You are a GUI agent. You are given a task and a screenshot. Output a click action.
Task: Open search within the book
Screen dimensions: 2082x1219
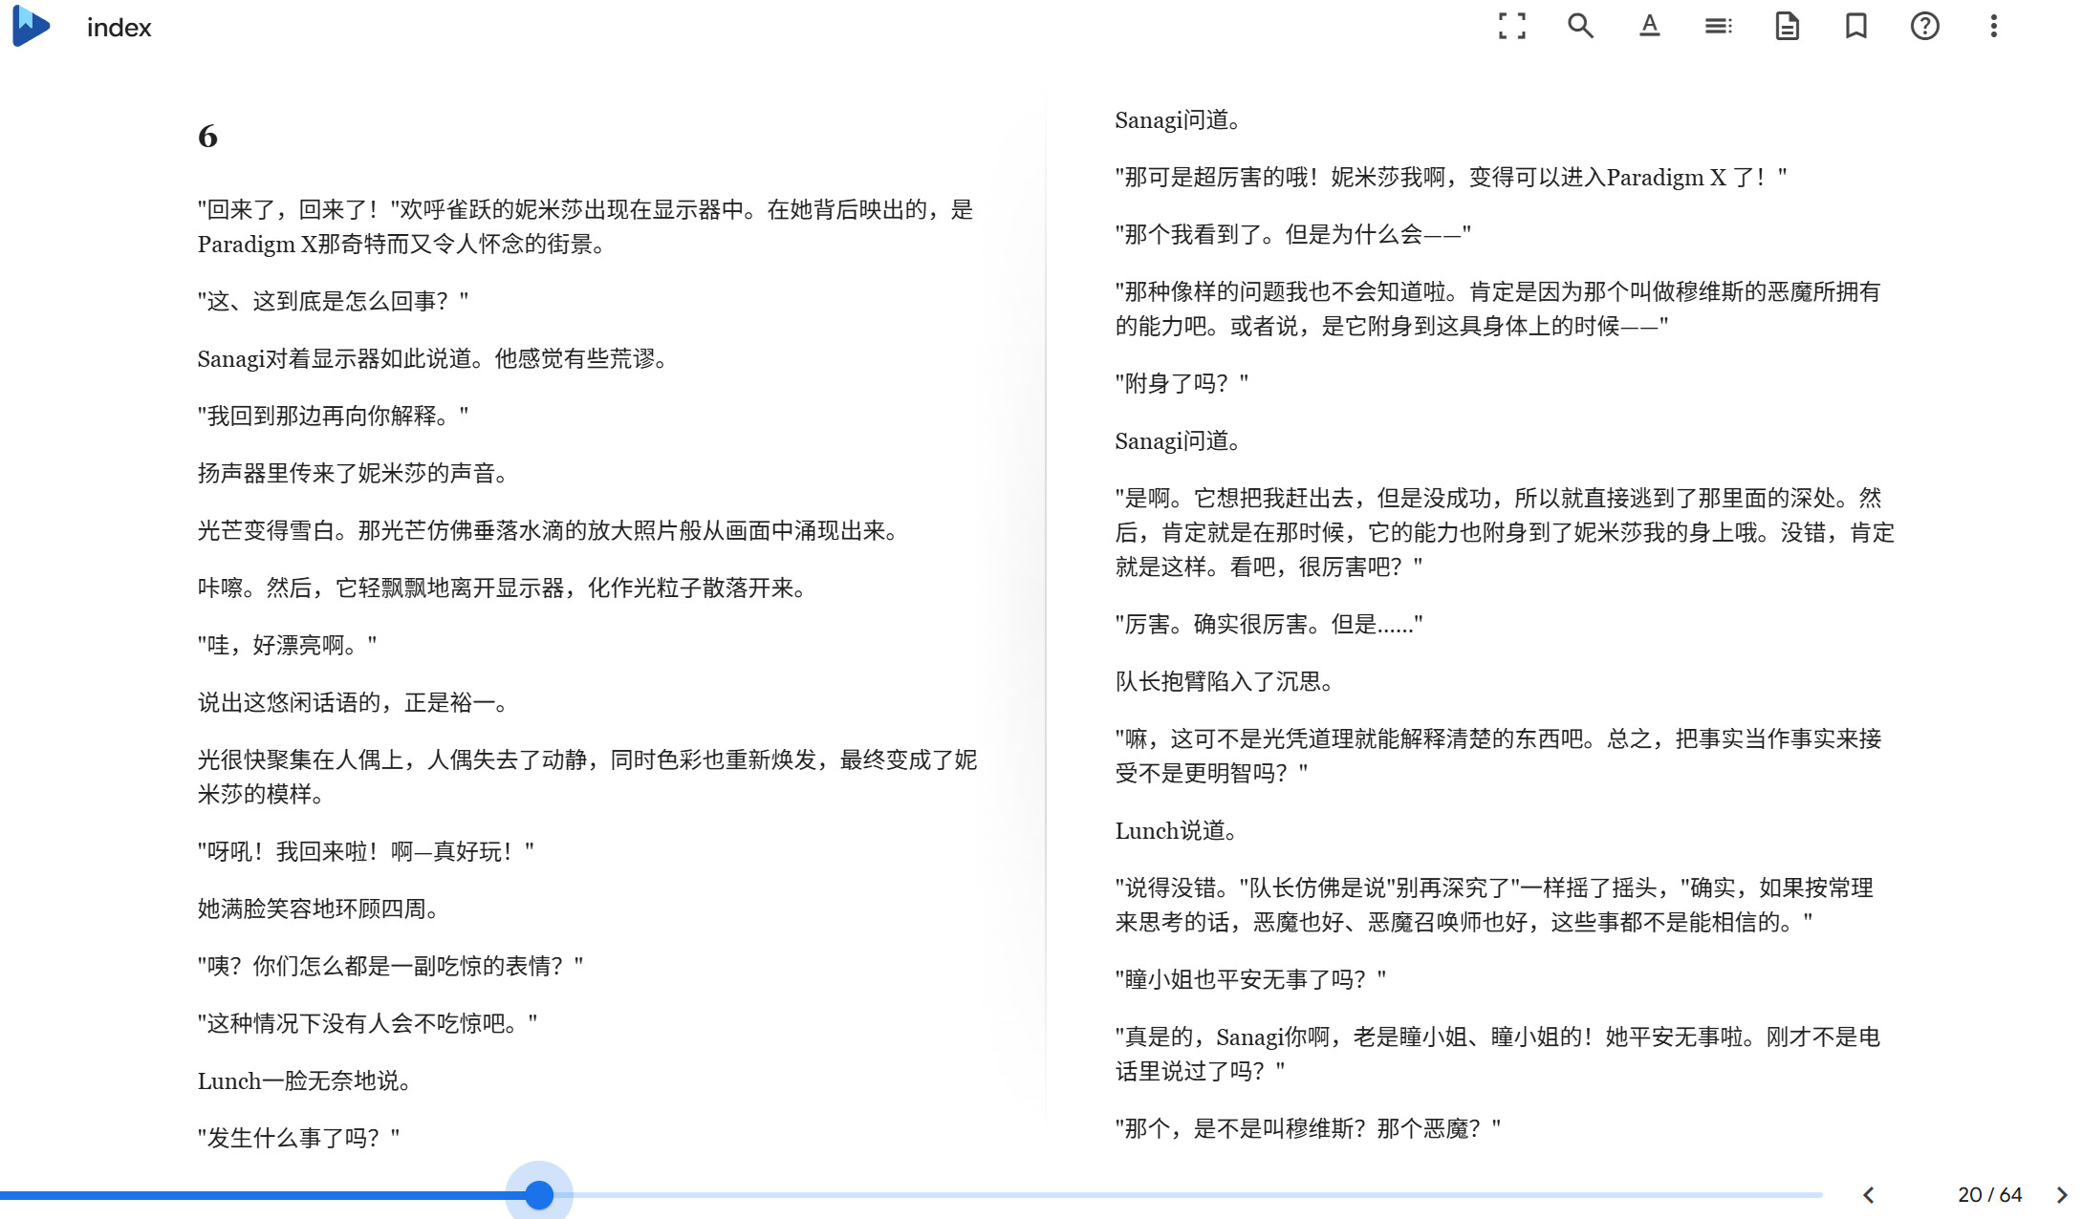1580,26
